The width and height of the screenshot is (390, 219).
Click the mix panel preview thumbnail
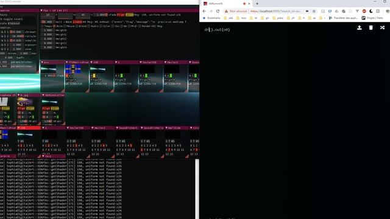point(49,69)
